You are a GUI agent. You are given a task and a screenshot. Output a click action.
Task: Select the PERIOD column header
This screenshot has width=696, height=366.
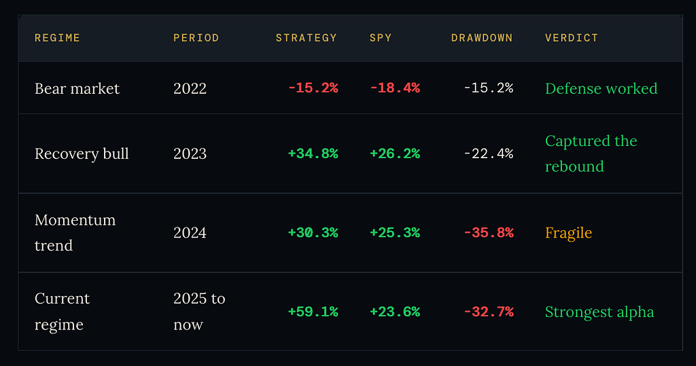click(196, 38)
